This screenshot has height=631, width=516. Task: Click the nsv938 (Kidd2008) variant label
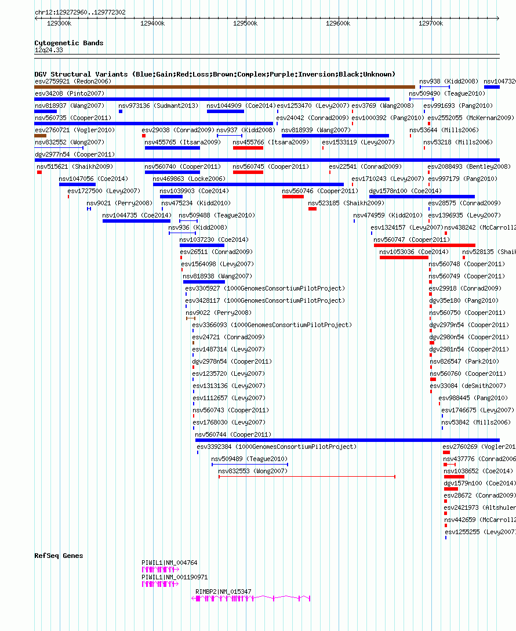[x=448, y=81]
